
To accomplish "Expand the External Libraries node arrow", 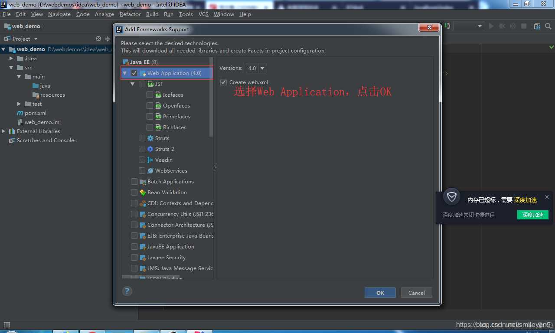I will [3, 131].
